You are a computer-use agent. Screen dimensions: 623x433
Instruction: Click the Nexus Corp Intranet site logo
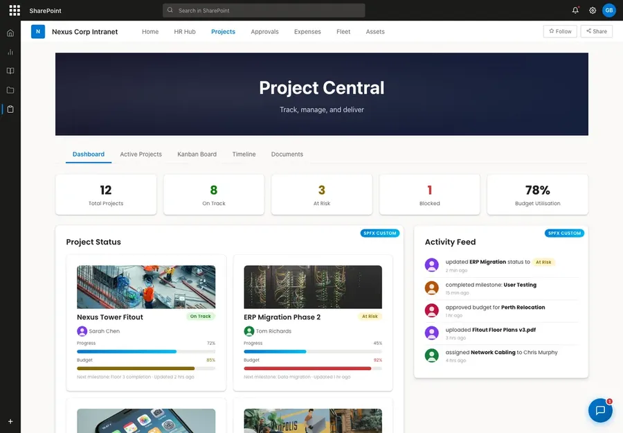pyautogui.click(x=38, y=31)
